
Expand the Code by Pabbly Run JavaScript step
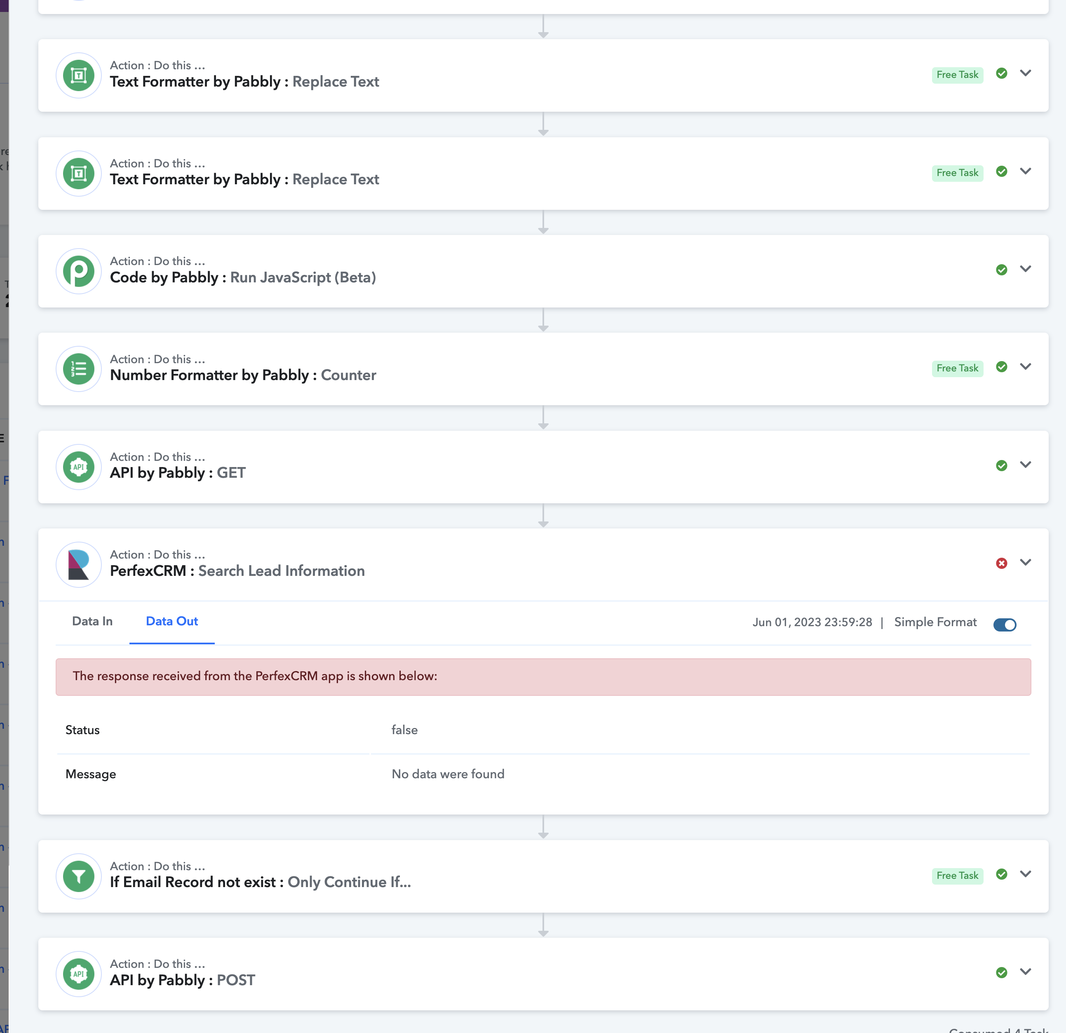[x=1025, y=269]
